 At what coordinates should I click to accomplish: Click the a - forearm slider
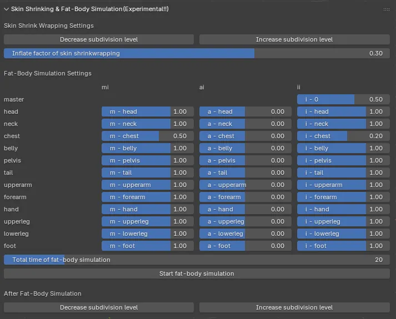(245, 197)
